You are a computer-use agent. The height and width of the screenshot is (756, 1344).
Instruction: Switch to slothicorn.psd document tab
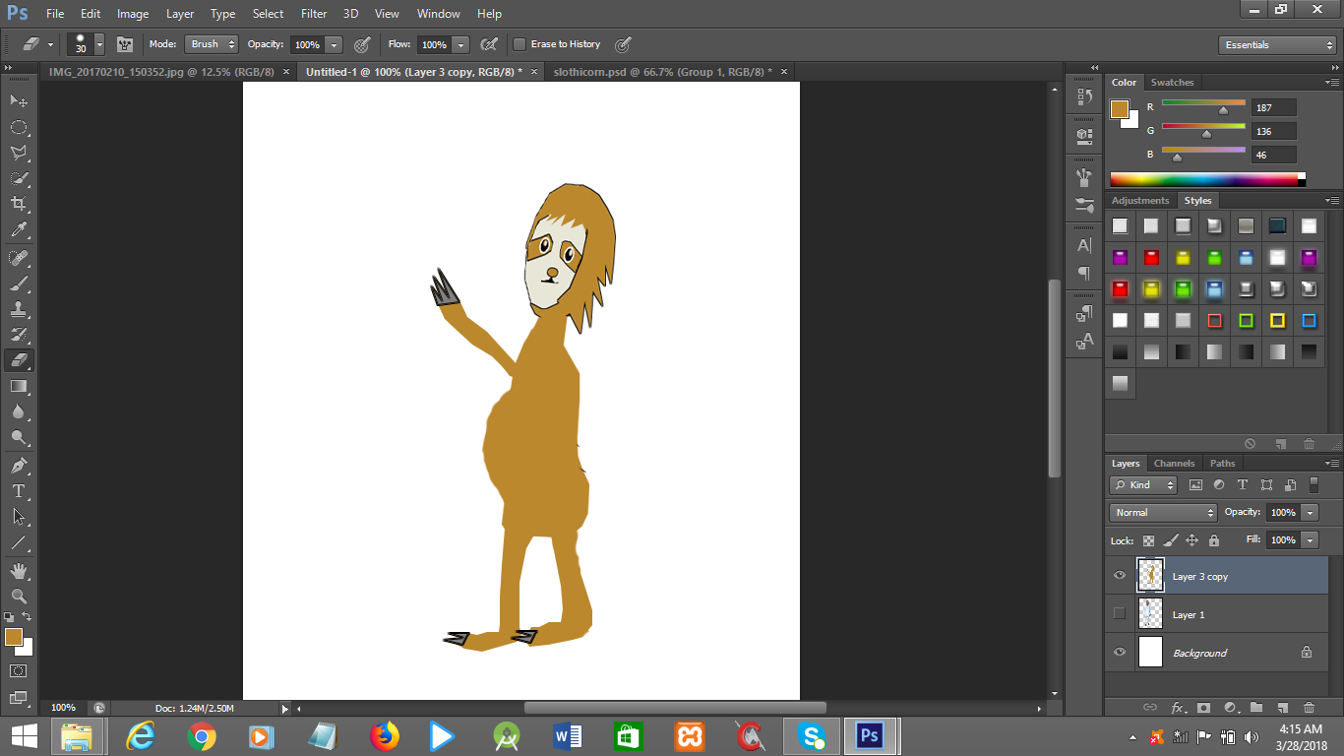[662, 72]
